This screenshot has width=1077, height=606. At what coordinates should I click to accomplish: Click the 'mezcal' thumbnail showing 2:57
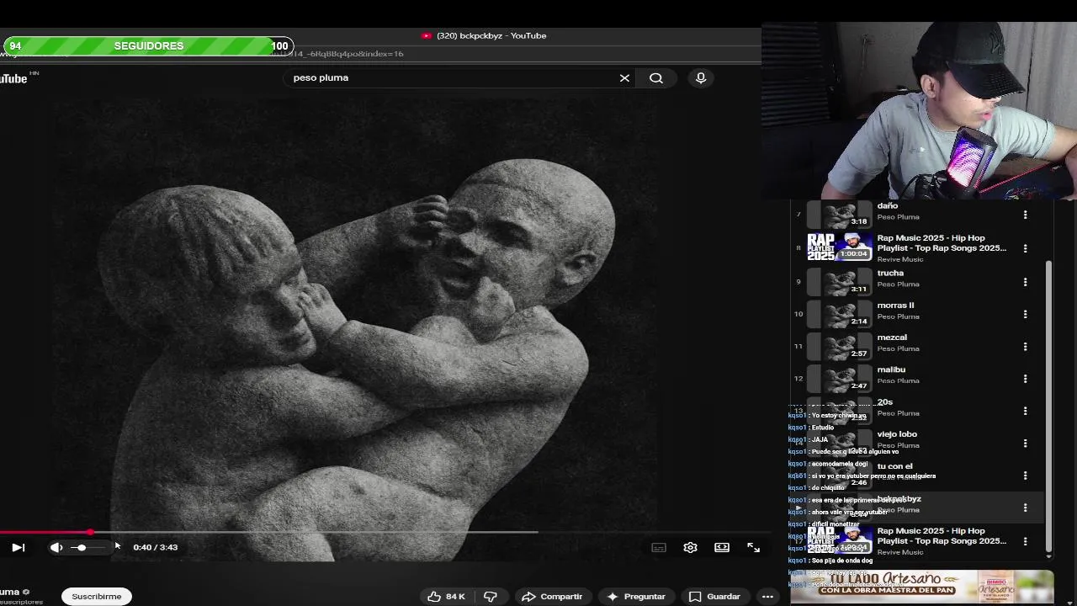point(840,346)
